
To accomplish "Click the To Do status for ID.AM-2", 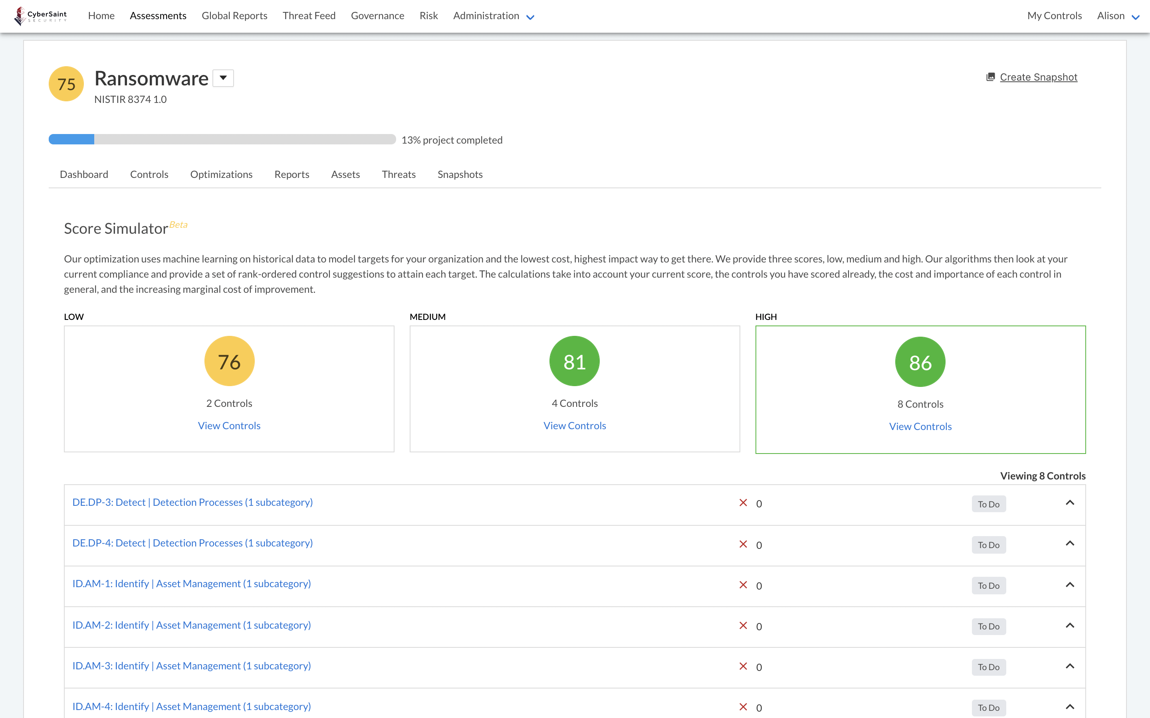I will 988,627.
